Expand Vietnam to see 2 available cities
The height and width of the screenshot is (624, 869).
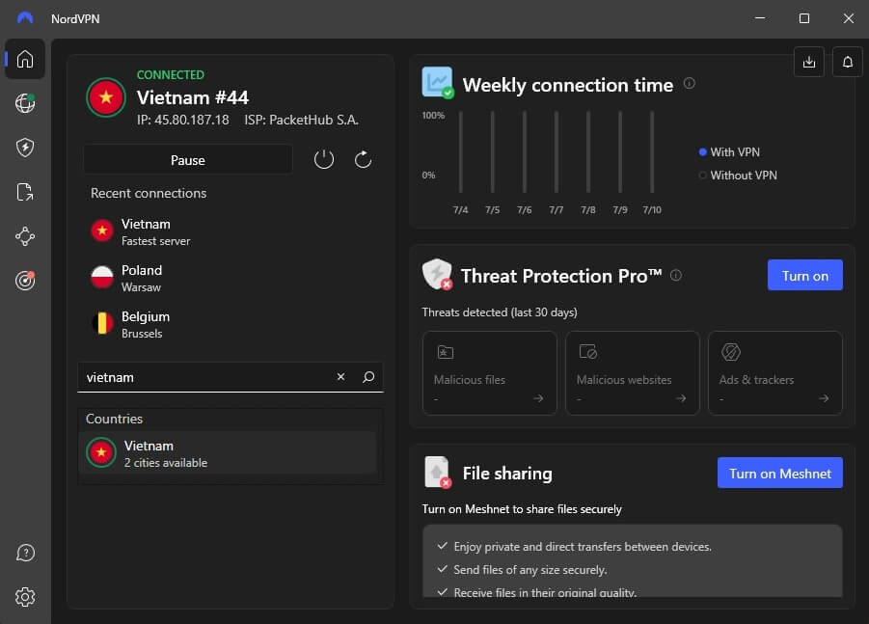point(229,453)
